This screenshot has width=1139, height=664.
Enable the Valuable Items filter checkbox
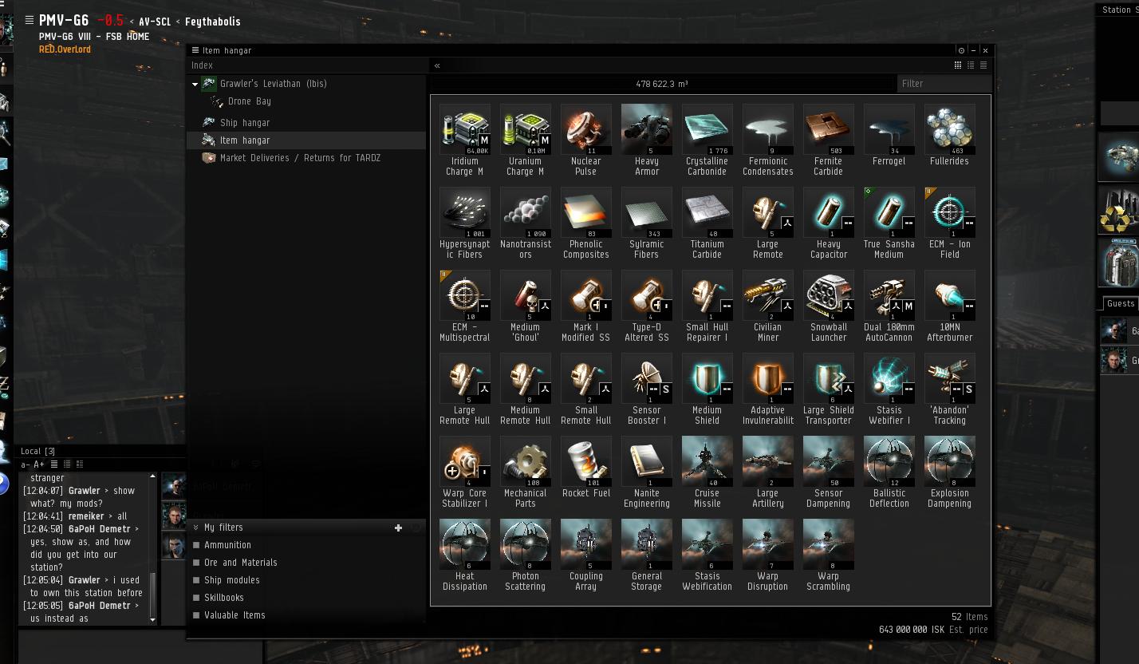pos(196,615)
